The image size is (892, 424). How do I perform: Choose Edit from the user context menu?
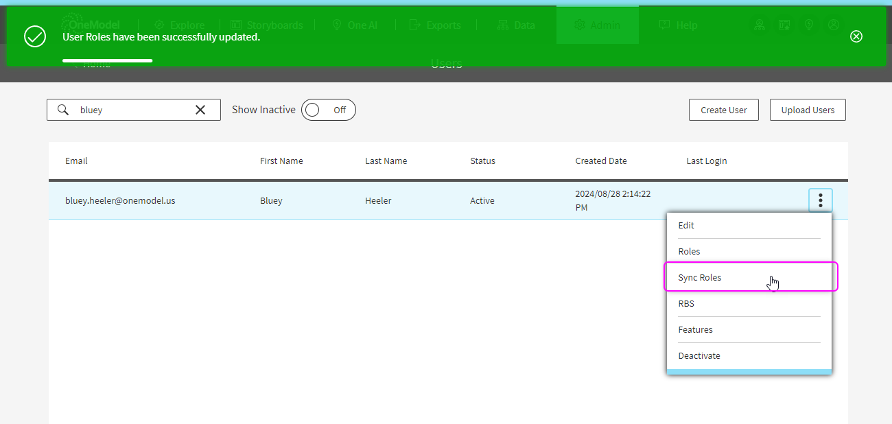(x=749, y=226)
